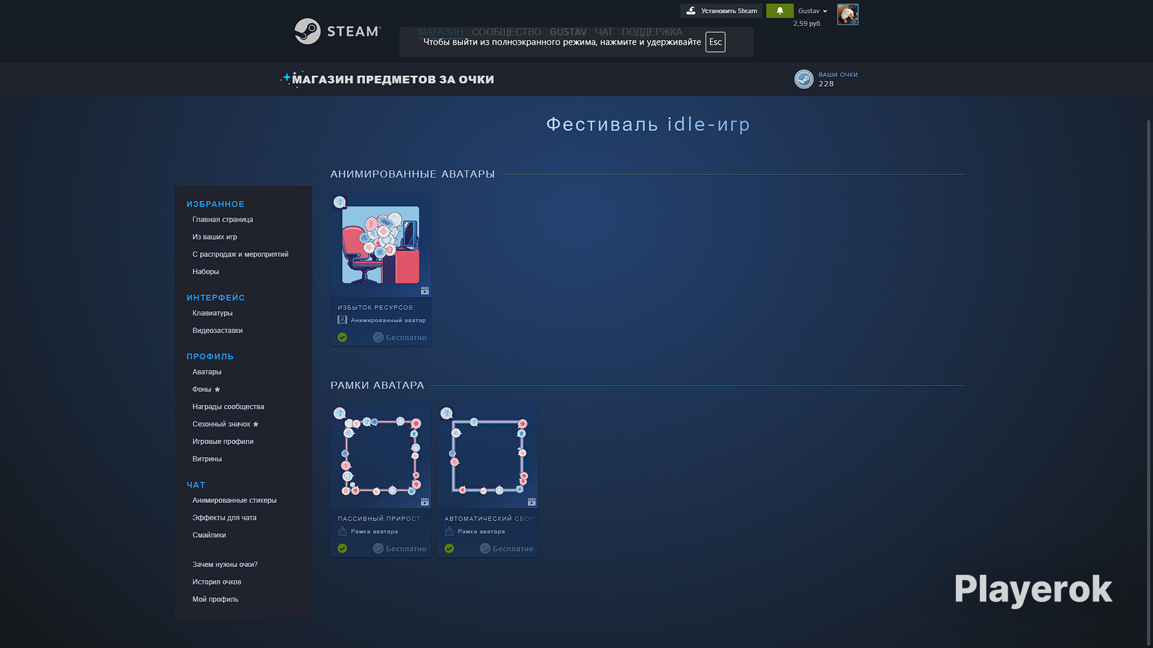Open the Gustav account dropdown
Screen dimensions: 1153x648
pos(813,11)
